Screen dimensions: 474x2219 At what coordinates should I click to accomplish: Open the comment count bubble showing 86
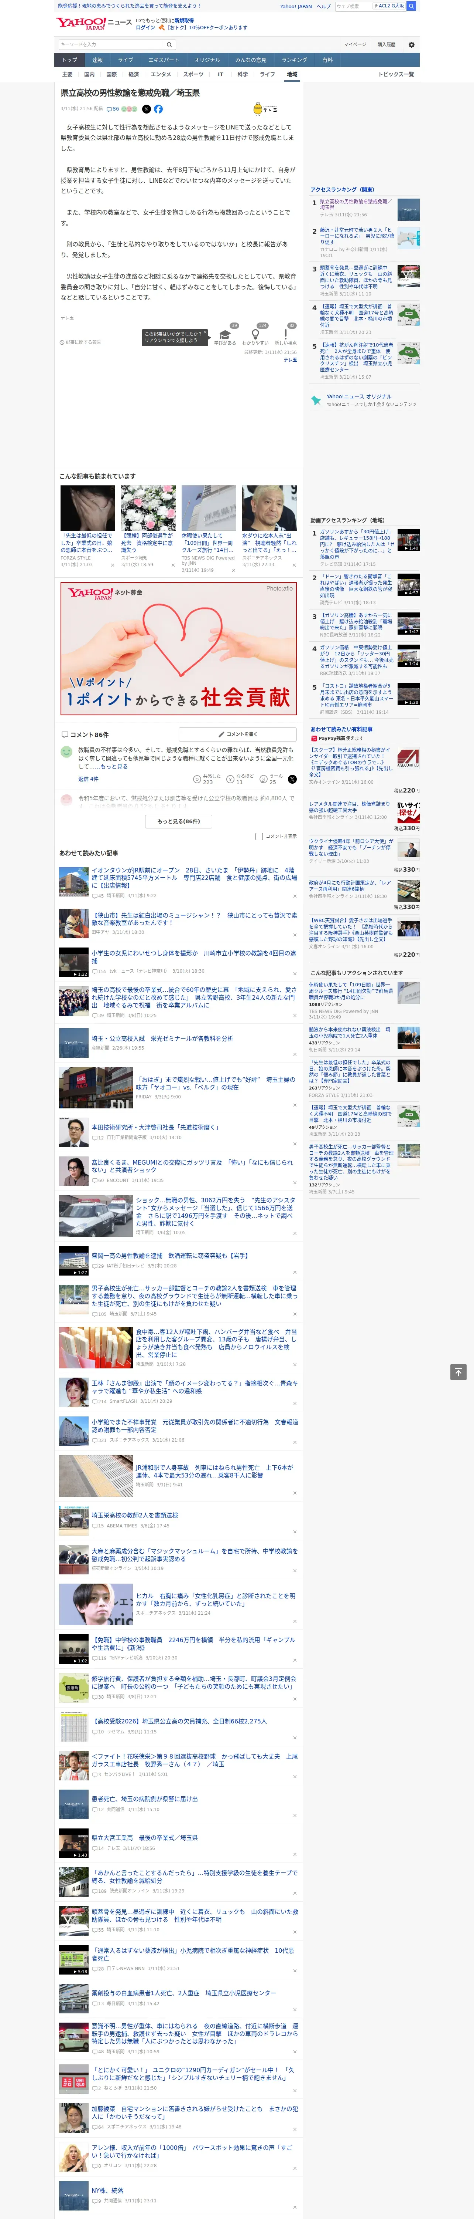113,109
